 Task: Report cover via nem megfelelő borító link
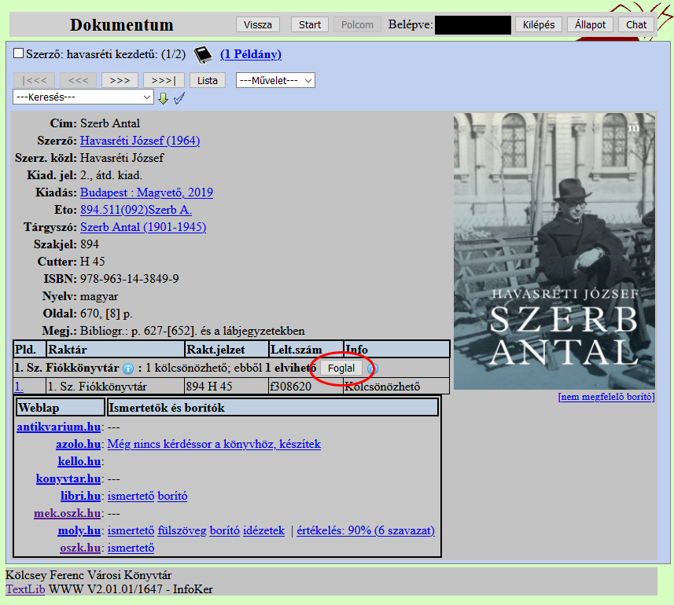click(x=606, y=397)
